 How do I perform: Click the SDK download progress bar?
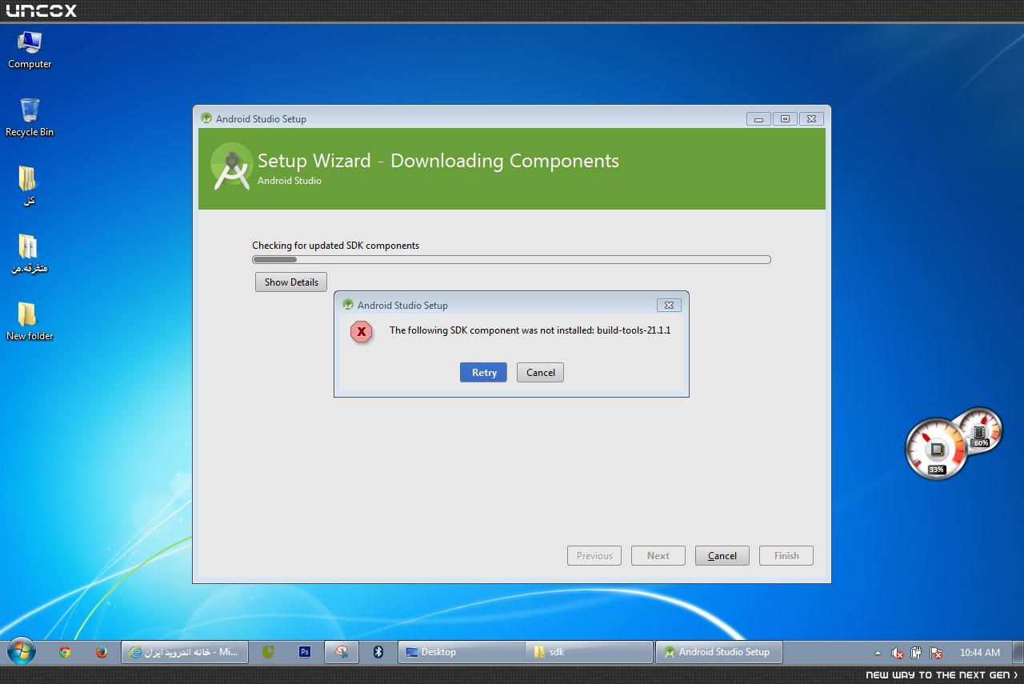click(x=511, y=260)
